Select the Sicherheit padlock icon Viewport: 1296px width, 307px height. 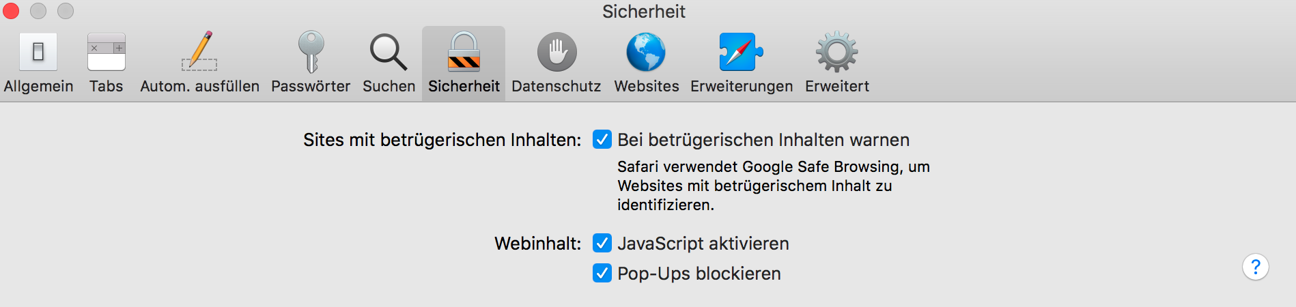point(464,53)
